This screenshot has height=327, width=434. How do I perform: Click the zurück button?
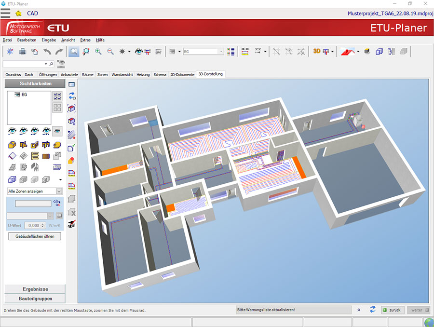[393, 310]
